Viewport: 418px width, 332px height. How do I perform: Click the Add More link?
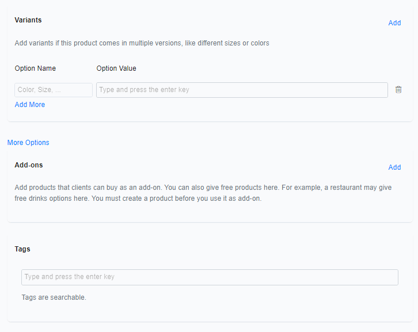pyautogui.click(x=30, y=105)
